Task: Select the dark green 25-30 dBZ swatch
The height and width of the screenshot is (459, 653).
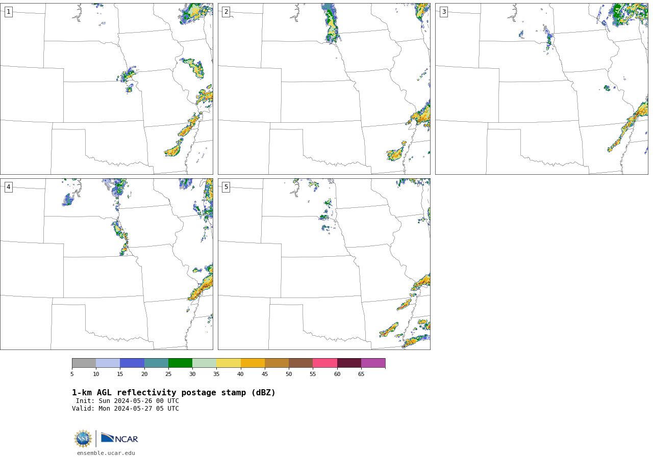Action: [x=180, y=363]
